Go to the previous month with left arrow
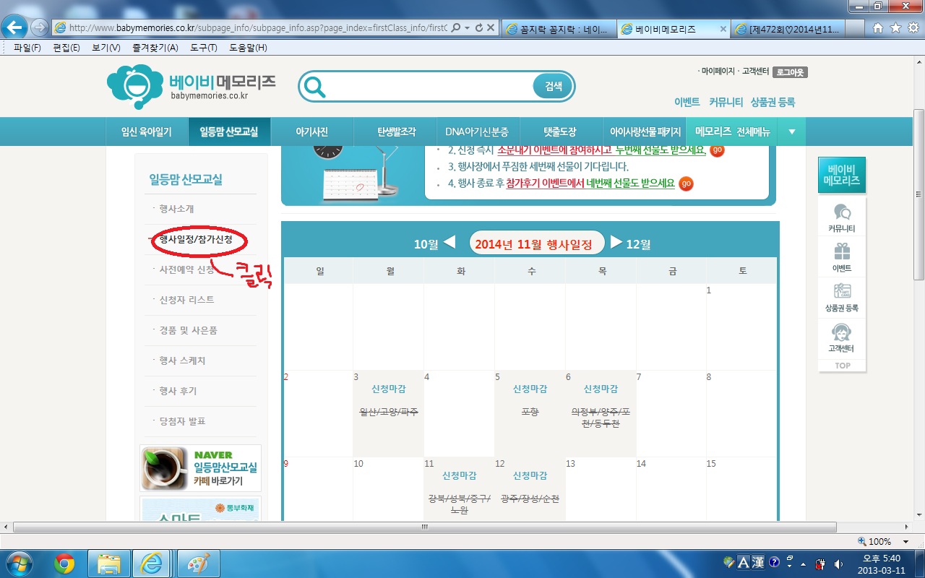The height and width of the screenshot is (578, 925). click(x=449, y=242)
